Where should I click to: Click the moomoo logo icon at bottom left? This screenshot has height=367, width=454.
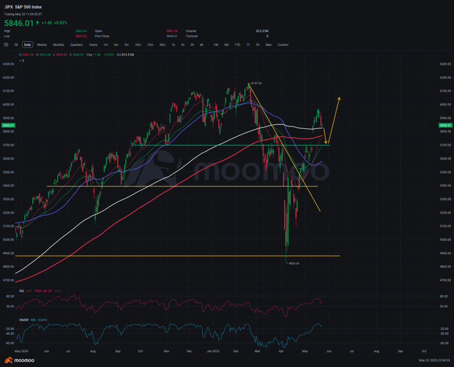[9, 360]
